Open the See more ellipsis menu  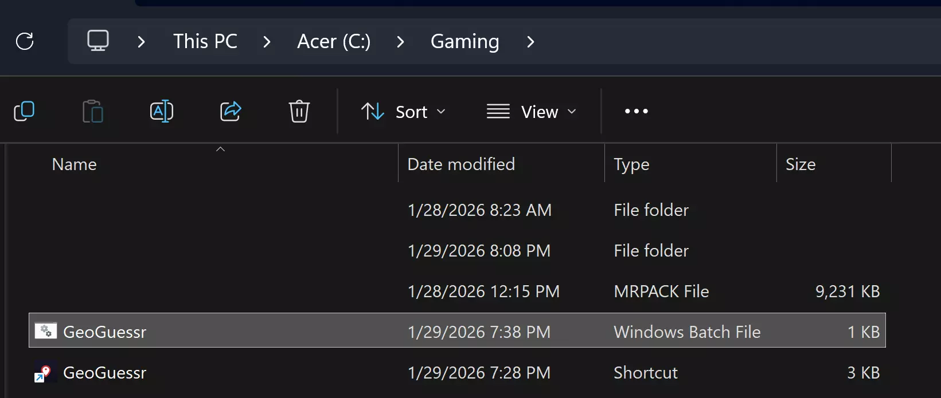coord(637,111)
